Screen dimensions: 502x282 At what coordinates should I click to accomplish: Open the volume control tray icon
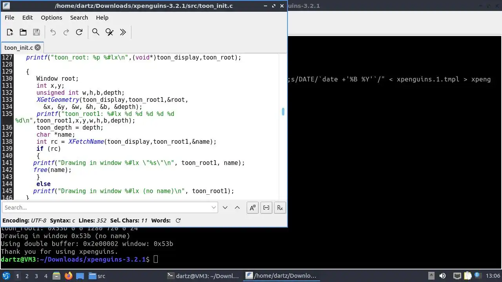(442, 276)
